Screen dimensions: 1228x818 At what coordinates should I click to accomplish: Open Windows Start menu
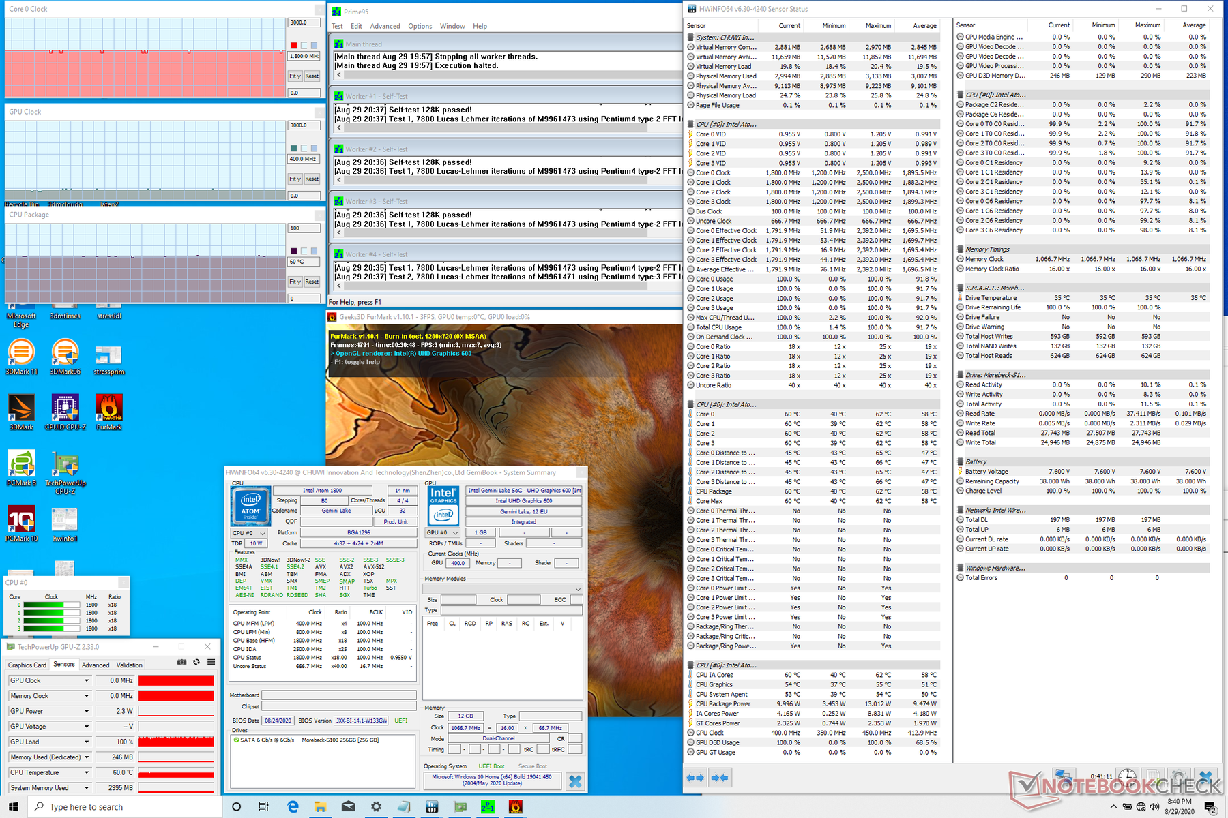[14, 806]
